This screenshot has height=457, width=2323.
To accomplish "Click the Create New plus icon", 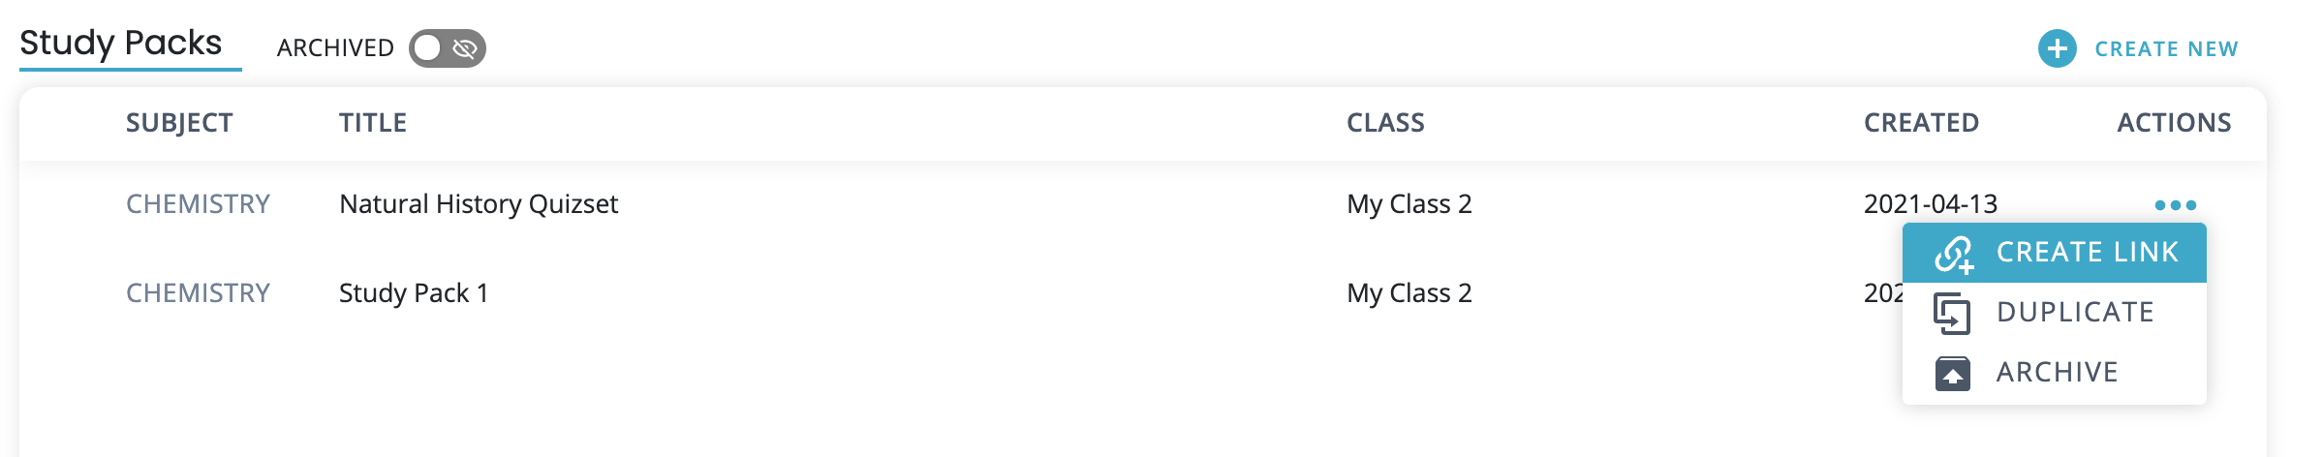I will coord(2057,48).
